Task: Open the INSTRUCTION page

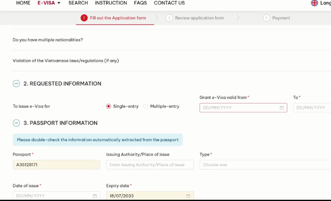Action: 111,3
